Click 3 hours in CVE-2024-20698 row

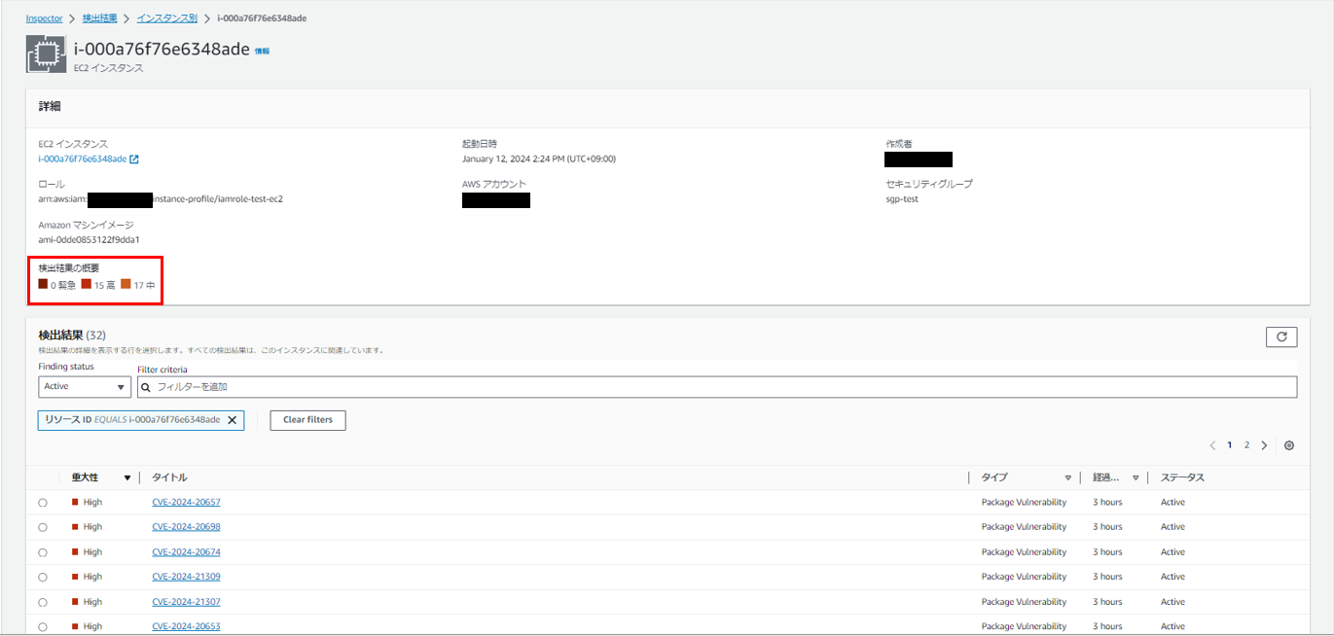[1107, 526]
